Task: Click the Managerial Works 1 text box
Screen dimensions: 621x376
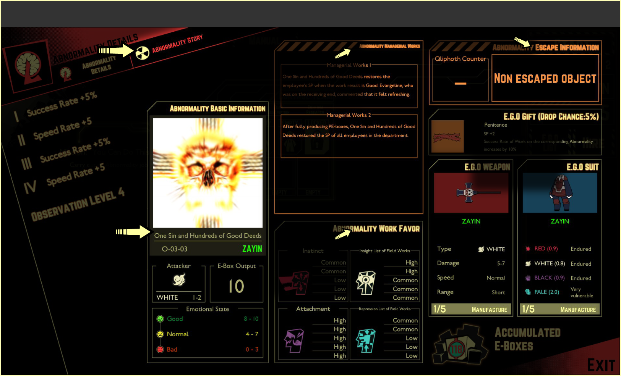Action: (349, 86)
